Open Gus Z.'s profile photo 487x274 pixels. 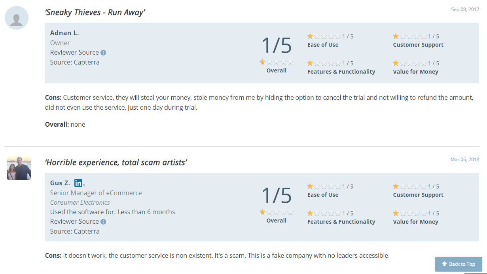pyautogui.click(x=19, y=168)
